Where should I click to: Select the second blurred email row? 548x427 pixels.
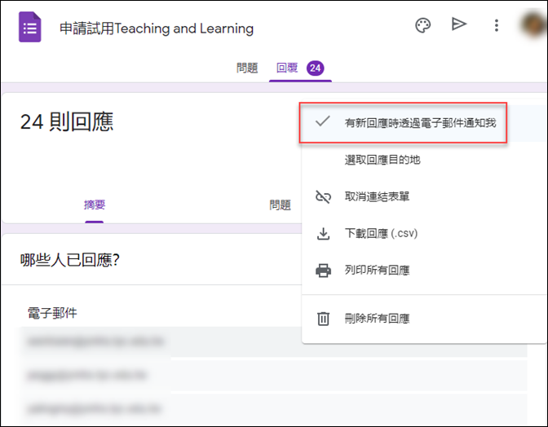[274, 376]
